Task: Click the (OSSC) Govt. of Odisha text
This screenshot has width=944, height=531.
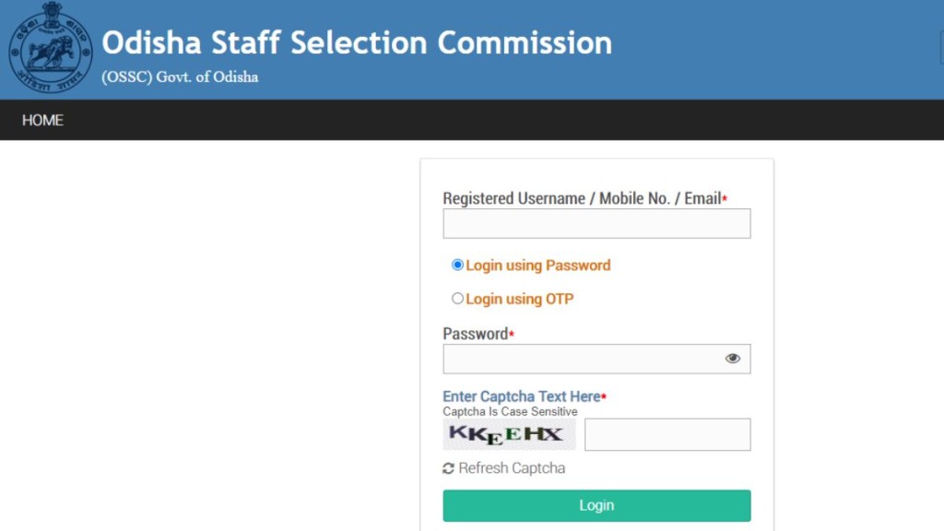Action: tap(183, 77)
